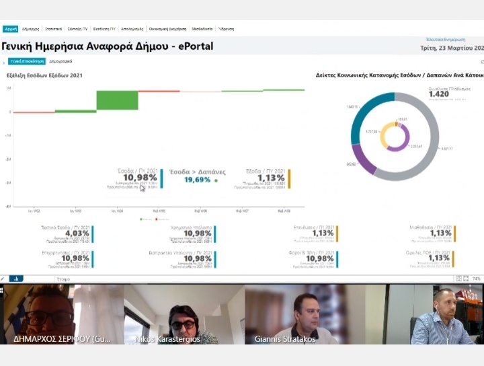Switch to the Δήμαρχος tab
Viewport: 484px width, 366px height.
tap(30, 30)
